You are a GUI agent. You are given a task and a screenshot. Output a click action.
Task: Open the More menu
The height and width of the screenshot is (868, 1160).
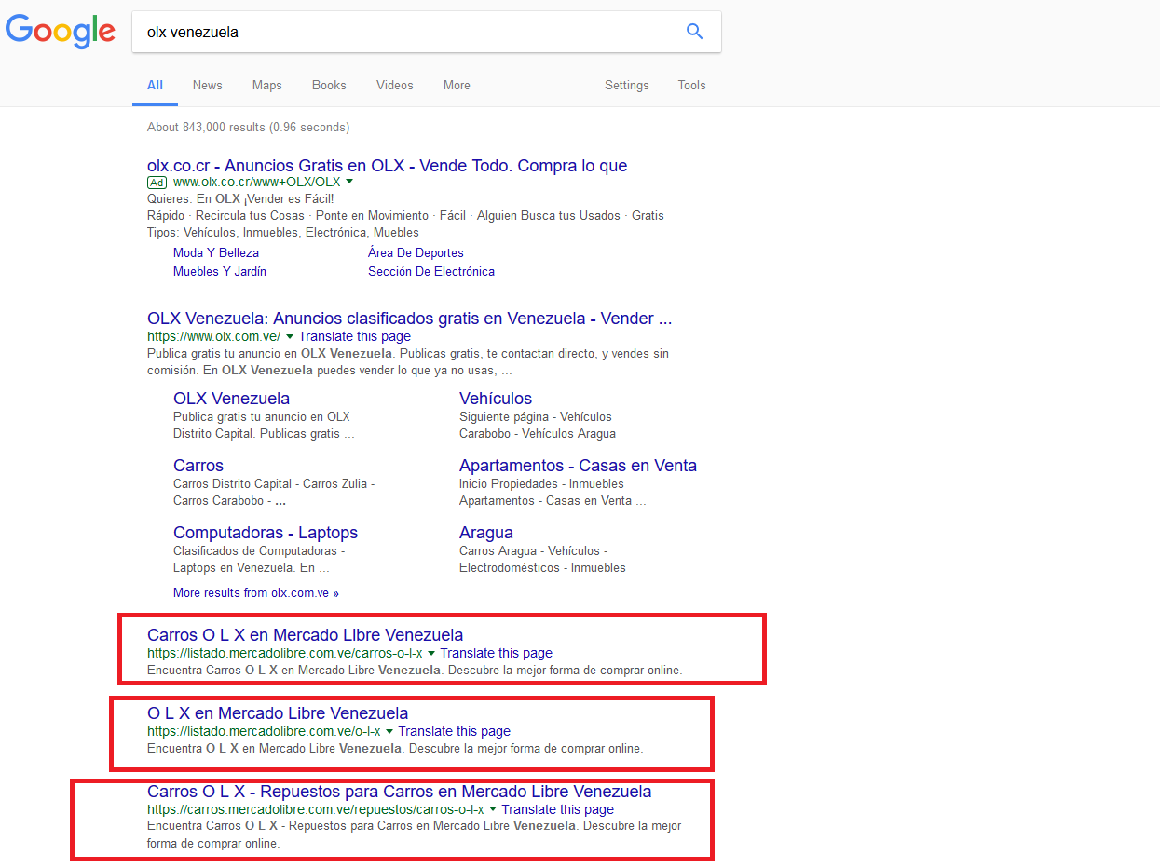pos(457,85)
